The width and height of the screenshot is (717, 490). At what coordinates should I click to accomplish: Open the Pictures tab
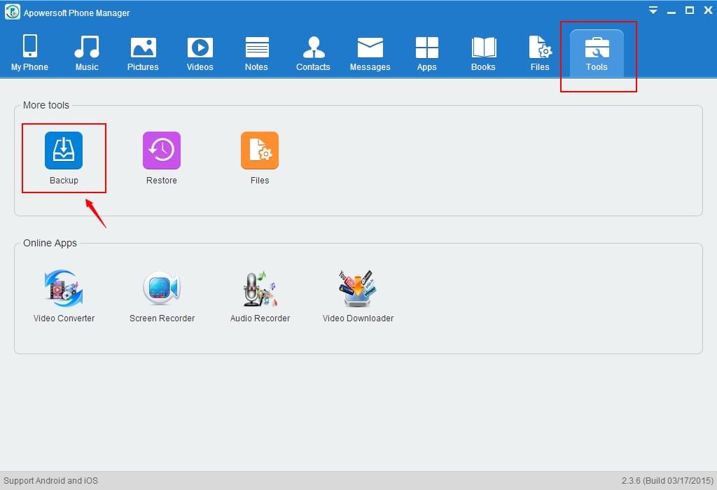143,53
